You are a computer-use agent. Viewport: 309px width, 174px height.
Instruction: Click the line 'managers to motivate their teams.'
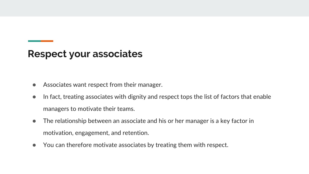coord(89,109)
